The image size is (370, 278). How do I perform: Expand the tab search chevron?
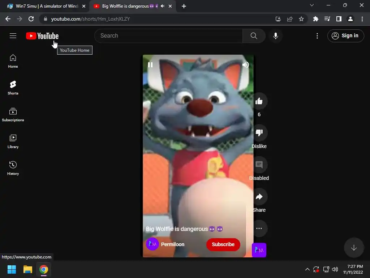pos(312,5)
